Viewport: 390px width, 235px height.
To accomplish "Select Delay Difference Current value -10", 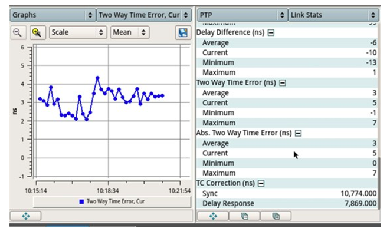I will click(x=371, y=52).
